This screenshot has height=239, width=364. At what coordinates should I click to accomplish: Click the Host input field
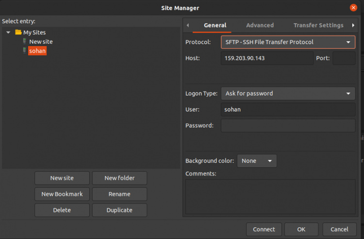click(267, 58)
